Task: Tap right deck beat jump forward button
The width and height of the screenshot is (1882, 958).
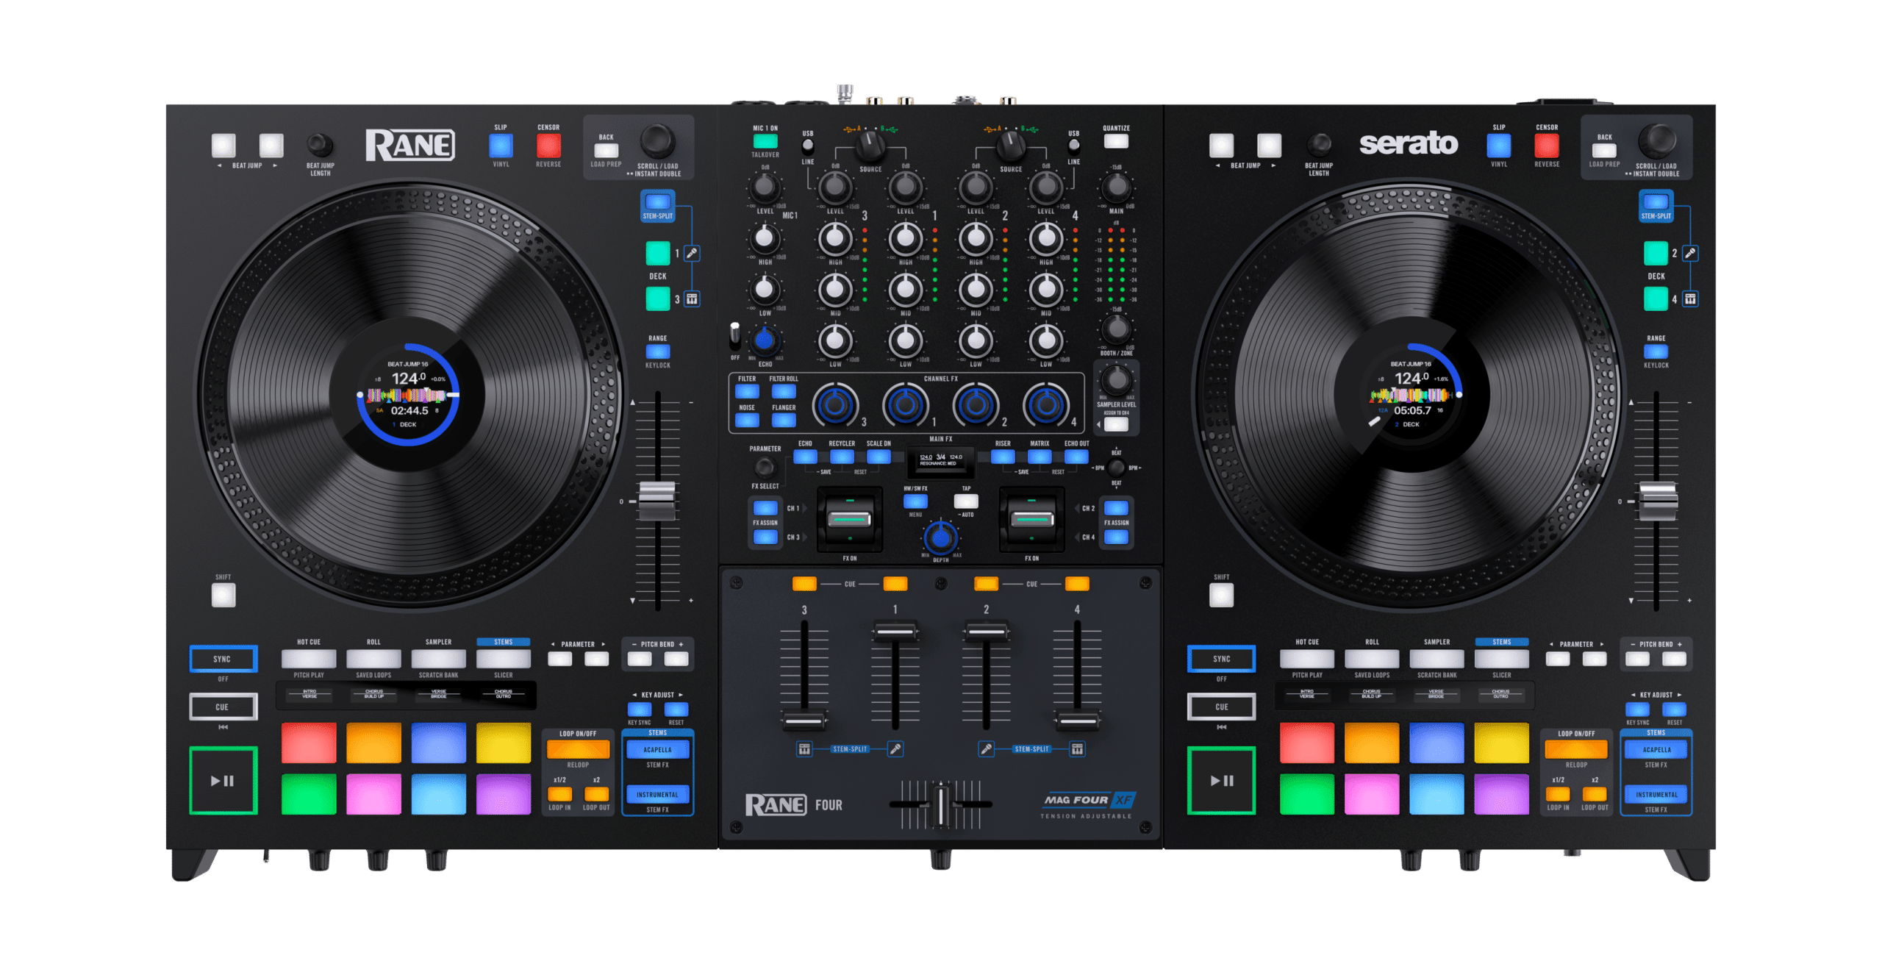Action: [1269, 145]
